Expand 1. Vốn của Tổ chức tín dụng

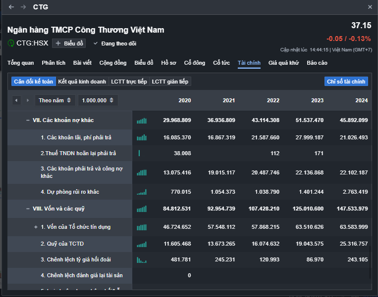[x=36, y=227]
